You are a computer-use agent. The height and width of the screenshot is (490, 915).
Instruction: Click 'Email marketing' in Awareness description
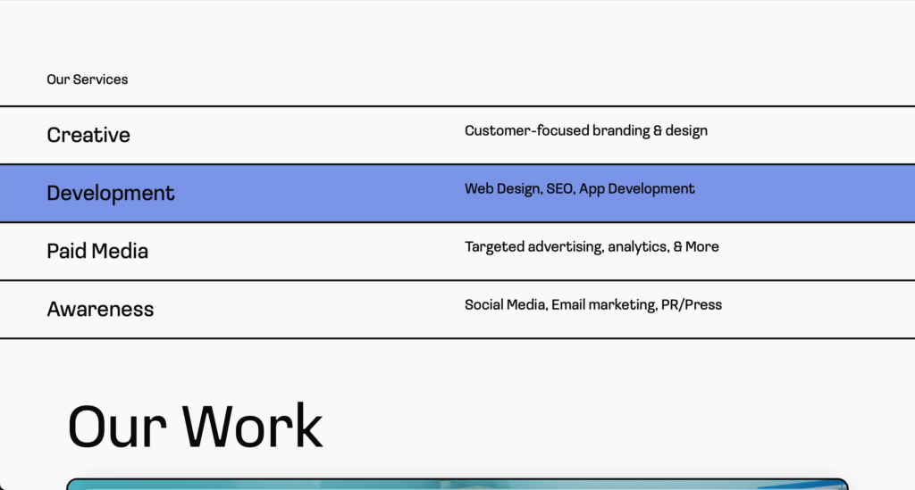(601, 304)
